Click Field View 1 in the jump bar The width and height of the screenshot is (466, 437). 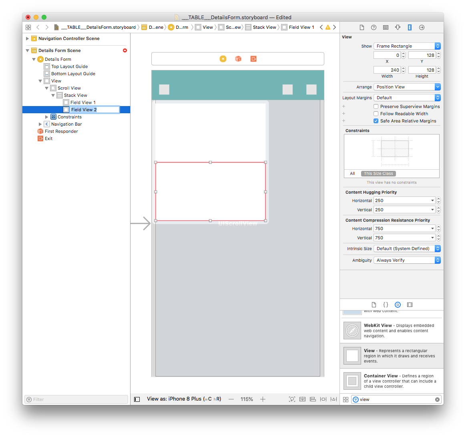click(x=298, y=27)
